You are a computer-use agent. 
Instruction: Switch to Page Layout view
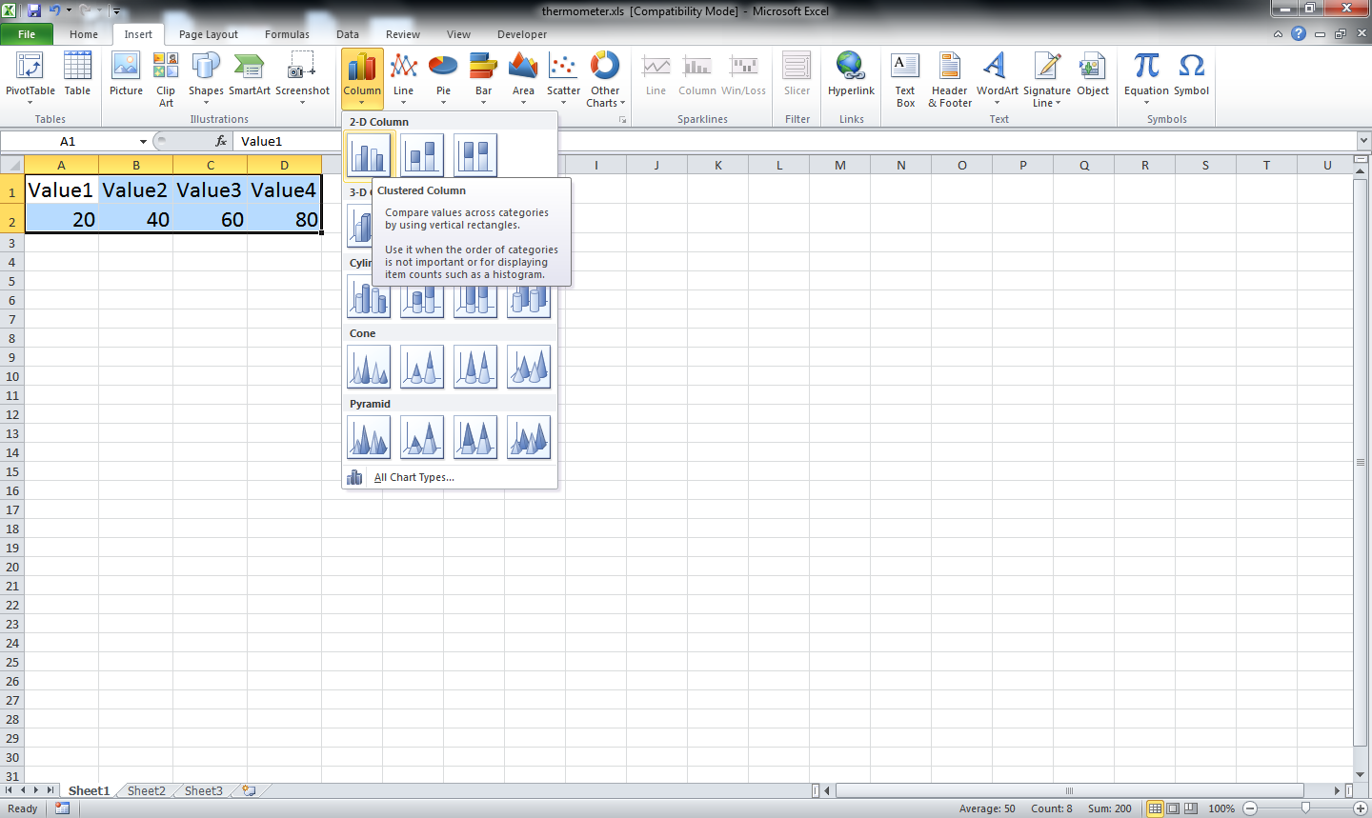click(x=1173, y=808)
